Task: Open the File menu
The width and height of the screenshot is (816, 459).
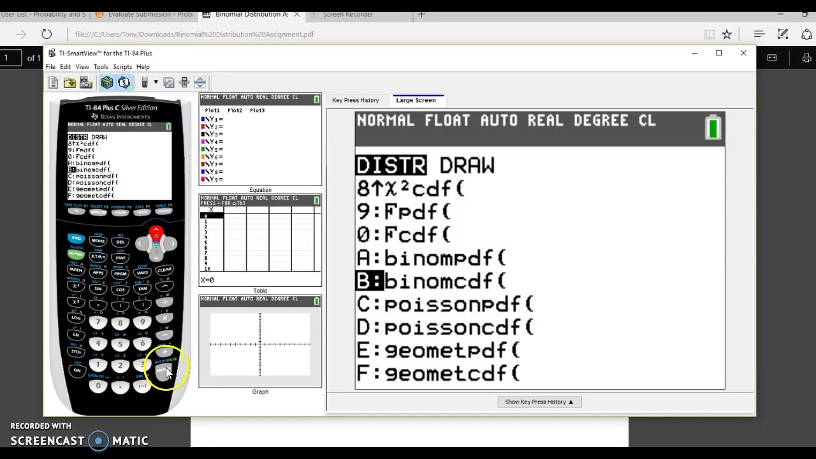Action: pyautogui.click(x=50, y=67)
